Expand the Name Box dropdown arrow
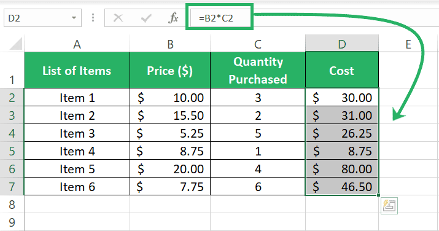This screenshot has width=439, height=231. click(x=74, y=18)
